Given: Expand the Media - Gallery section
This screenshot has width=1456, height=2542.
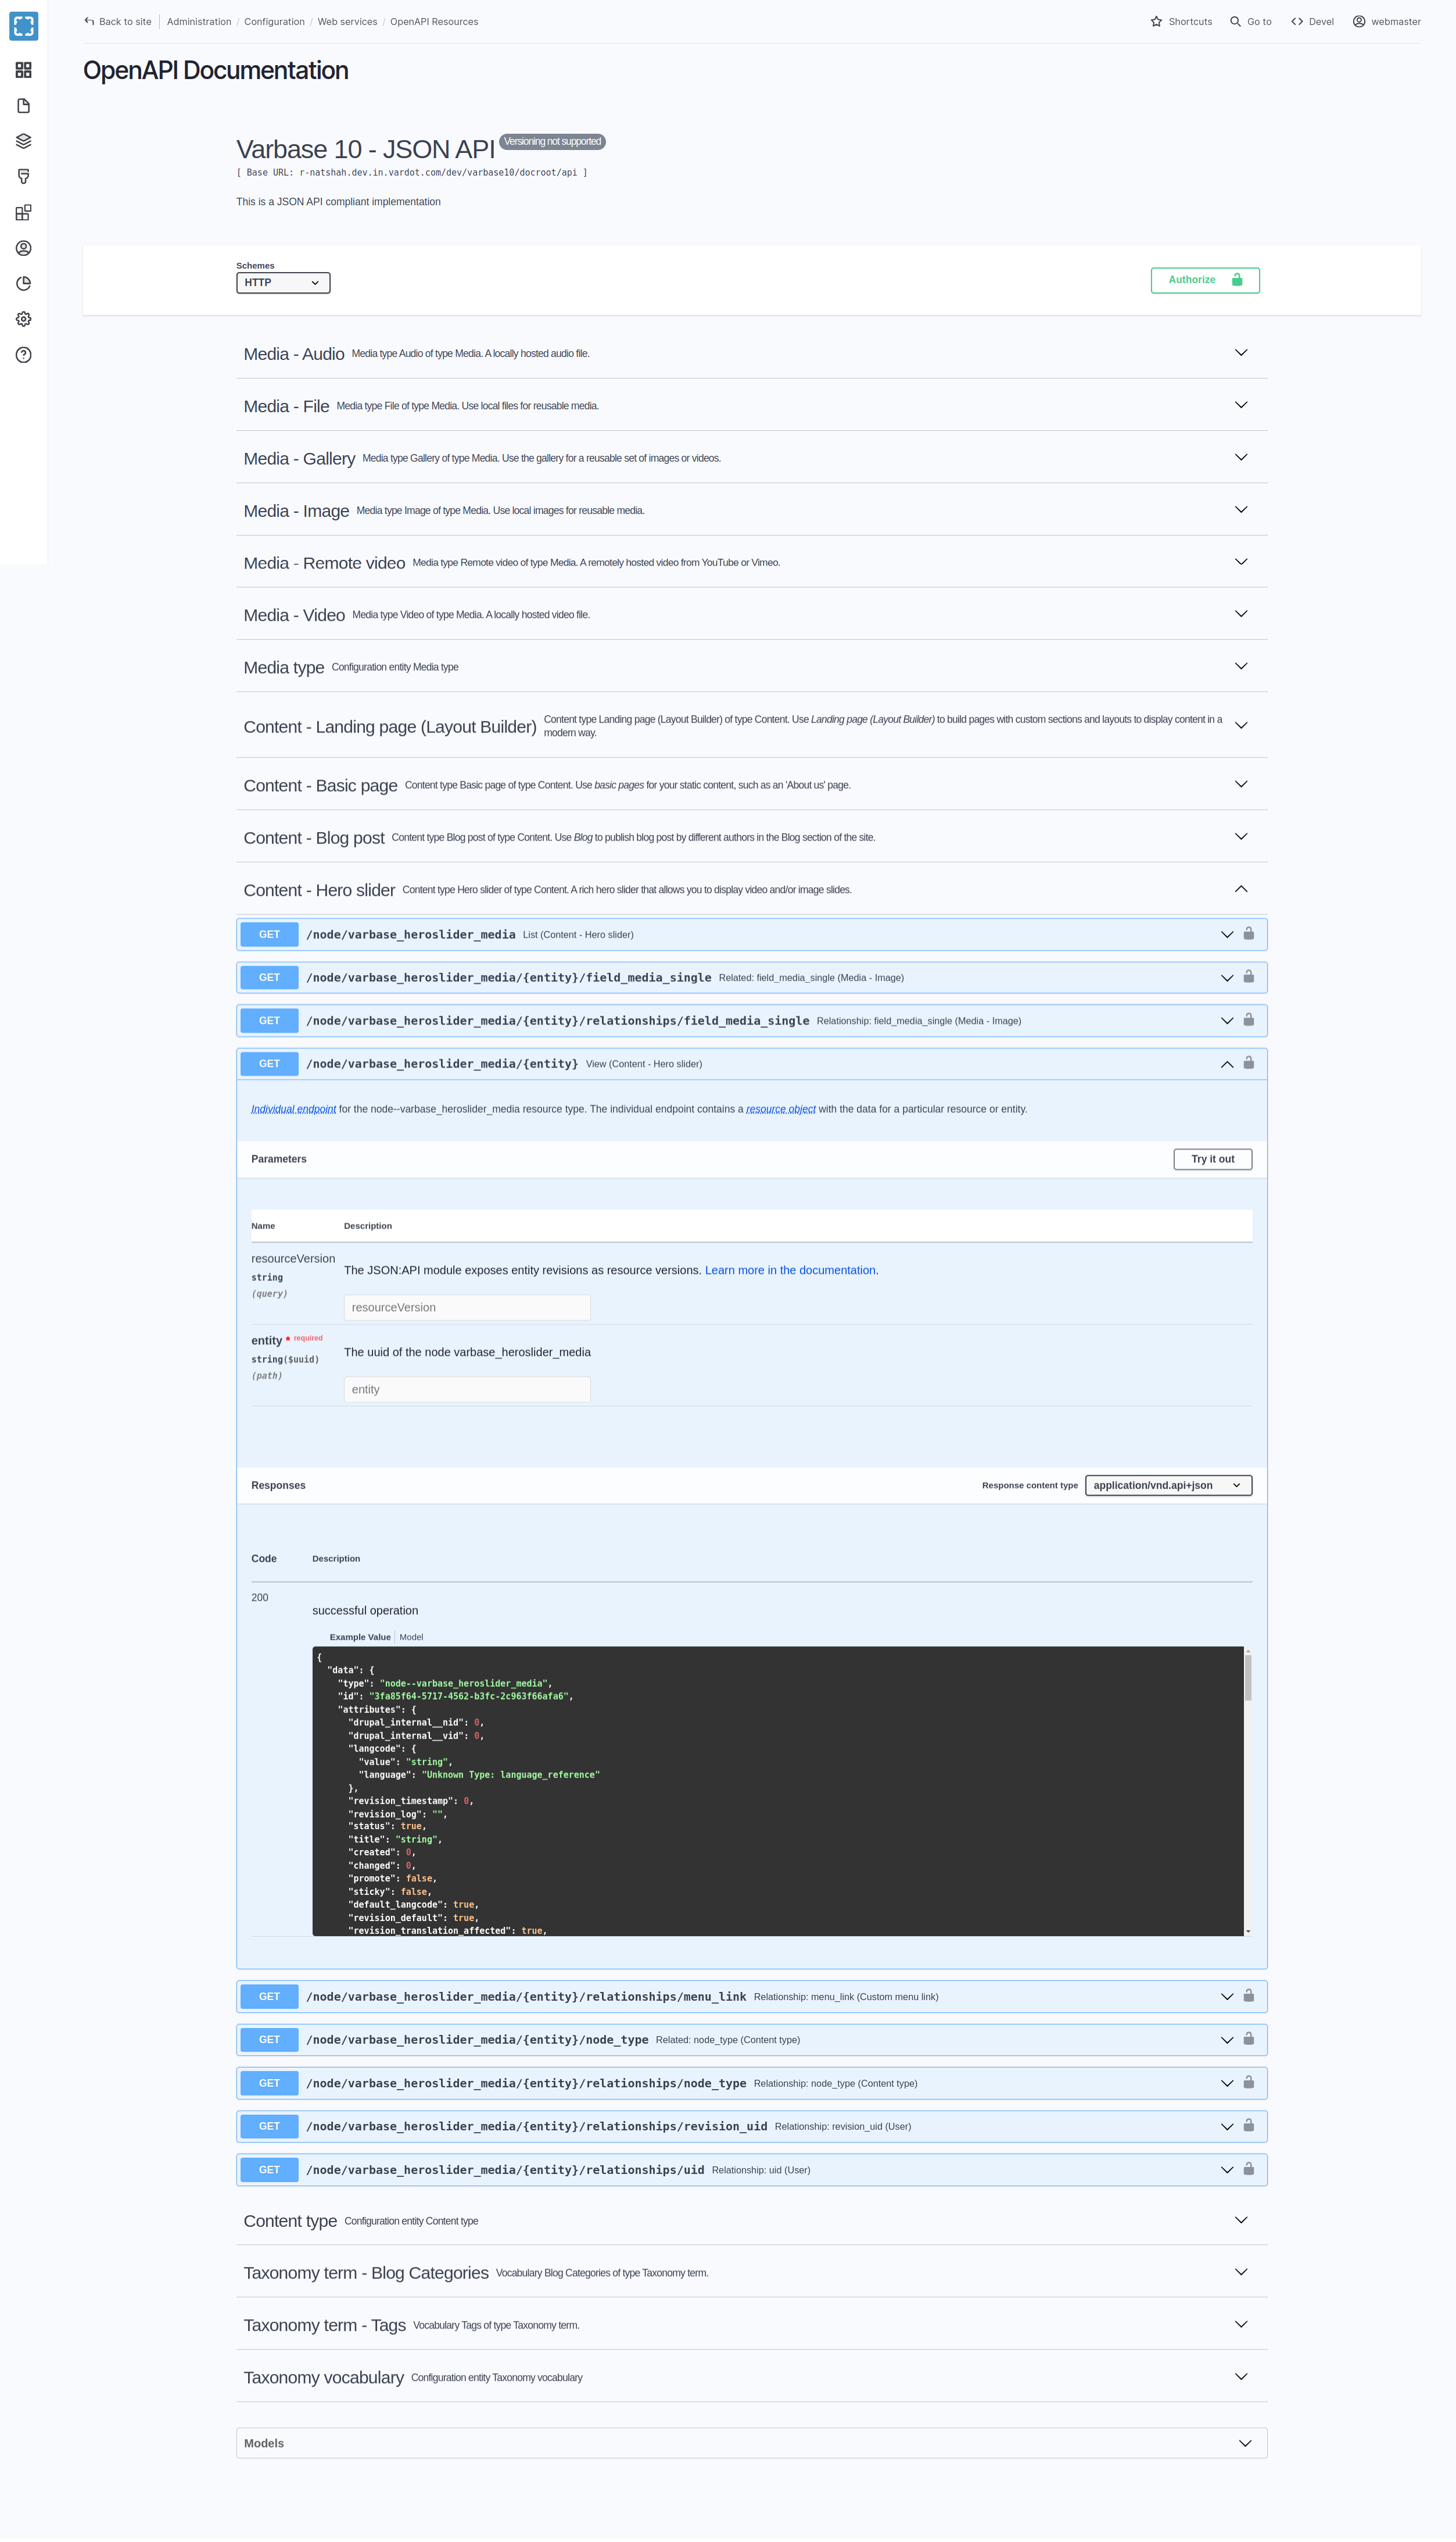Looking at the screenshot, I should [x=751, y=457].
